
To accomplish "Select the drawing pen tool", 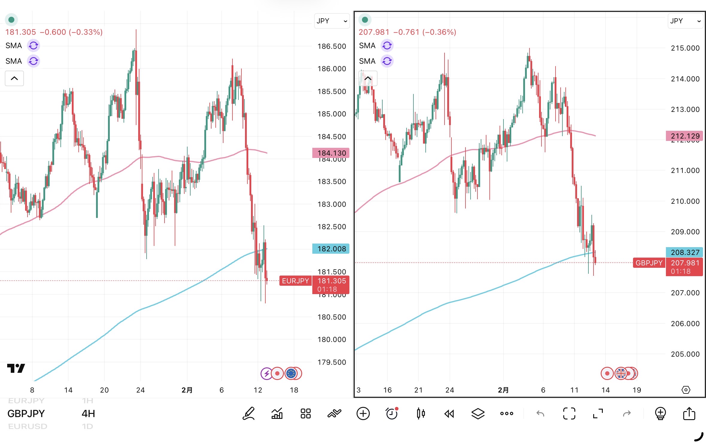I will (x=249, y=413).
